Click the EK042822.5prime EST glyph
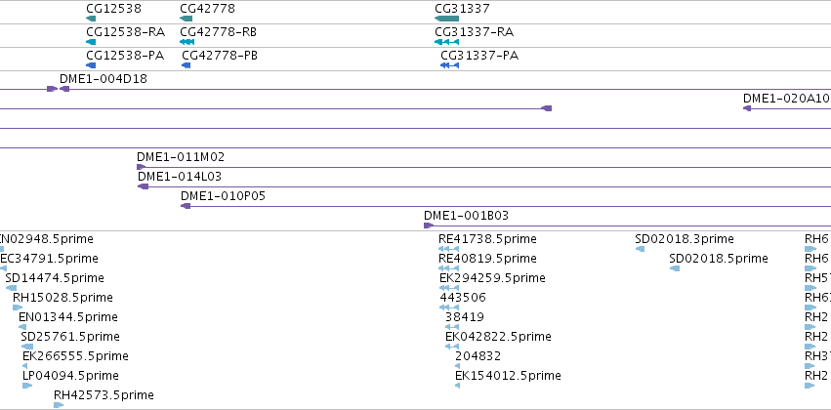 click(452, 347)
